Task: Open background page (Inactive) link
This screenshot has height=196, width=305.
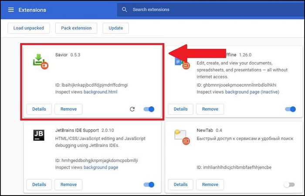Action: click(252, 92)
